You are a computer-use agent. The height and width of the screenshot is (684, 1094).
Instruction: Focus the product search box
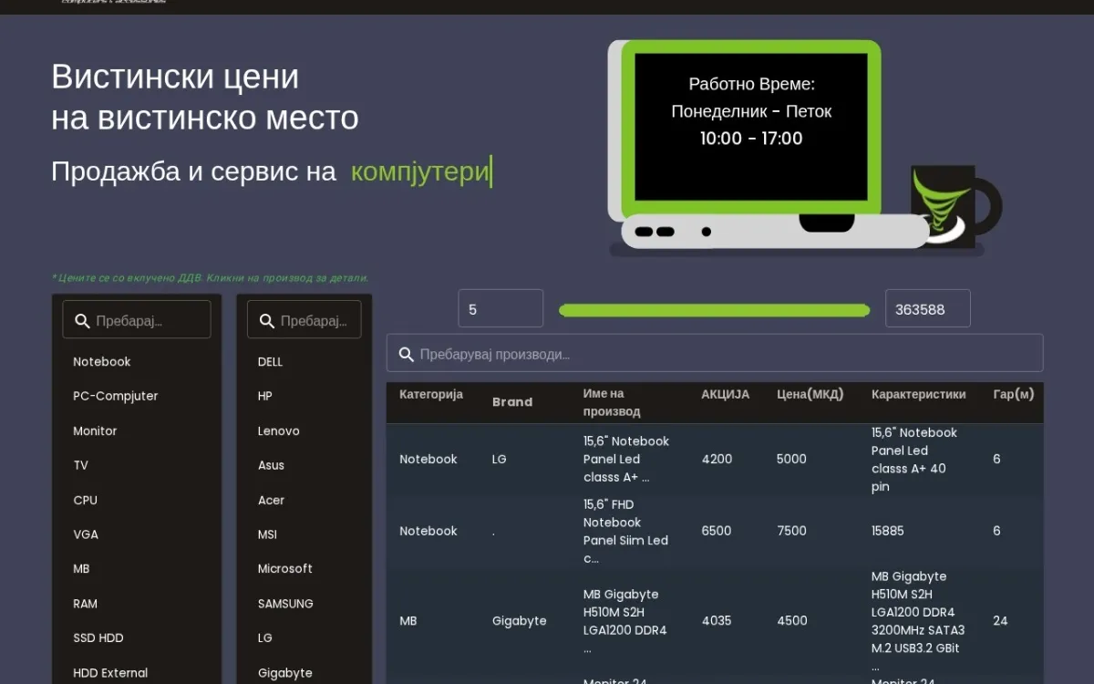715,353
